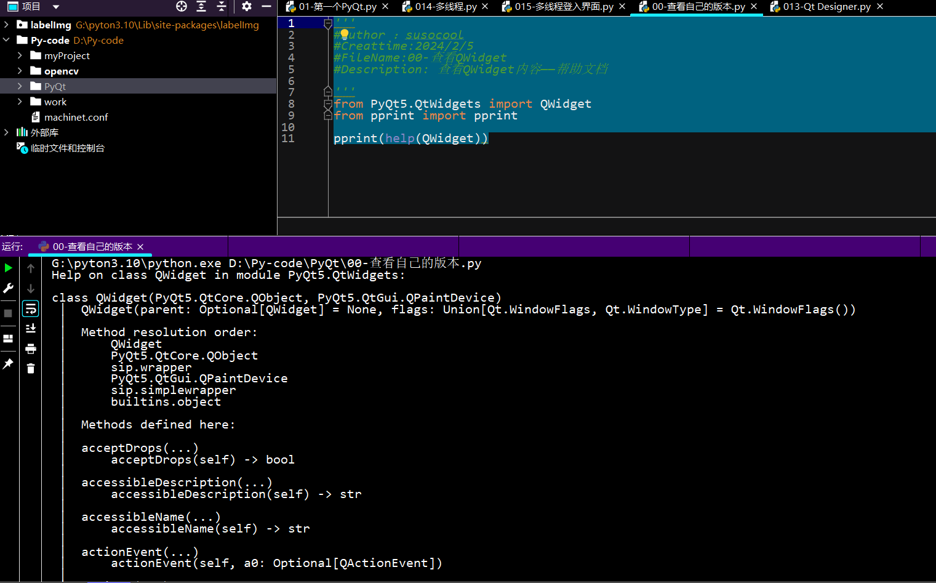Select 临时文件和控制台 entry

(x=68, y=148)
